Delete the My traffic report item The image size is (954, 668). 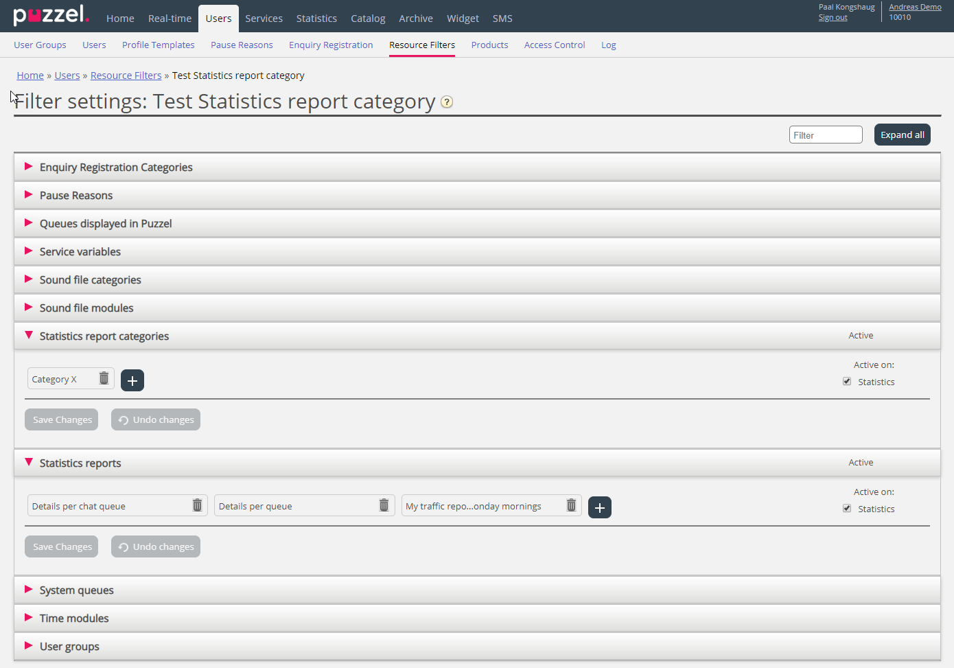tap(571, 506)
